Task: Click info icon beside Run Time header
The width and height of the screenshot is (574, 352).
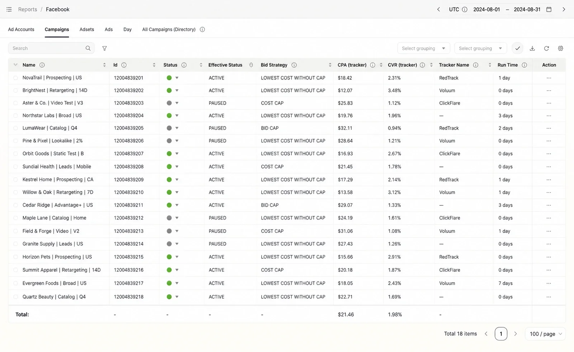Action: [524, 65]
